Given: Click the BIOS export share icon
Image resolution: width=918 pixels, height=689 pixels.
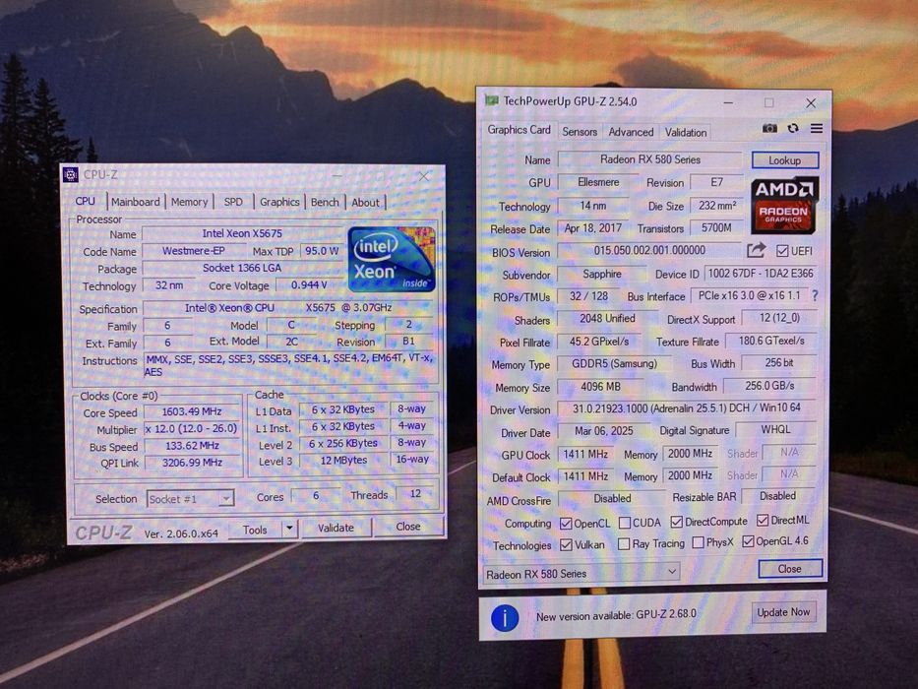Looking at the screenshot, I should 756,251.
